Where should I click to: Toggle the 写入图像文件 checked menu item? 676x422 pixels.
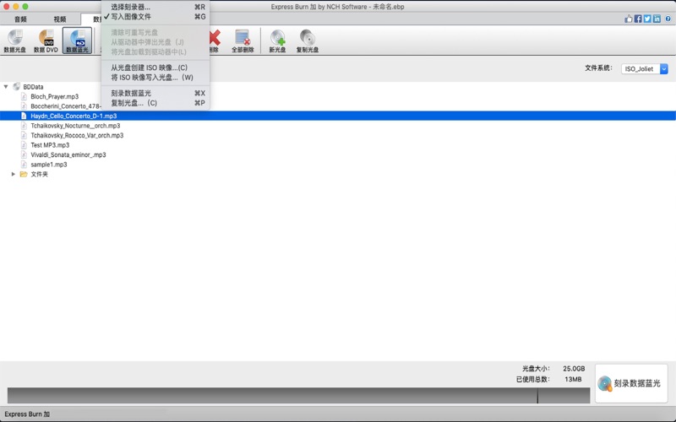coord(155,17)
